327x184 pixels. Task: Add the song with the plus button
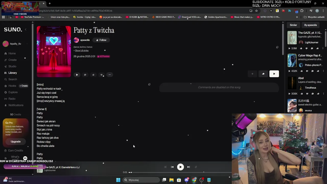(252, 74)
